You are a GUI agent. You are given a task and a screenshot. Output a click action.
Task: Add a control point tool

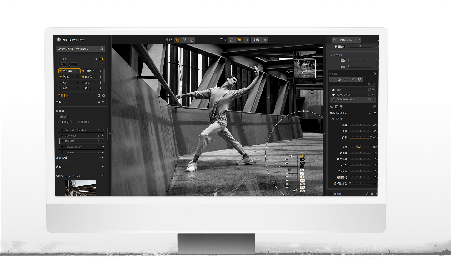(333, 79)
